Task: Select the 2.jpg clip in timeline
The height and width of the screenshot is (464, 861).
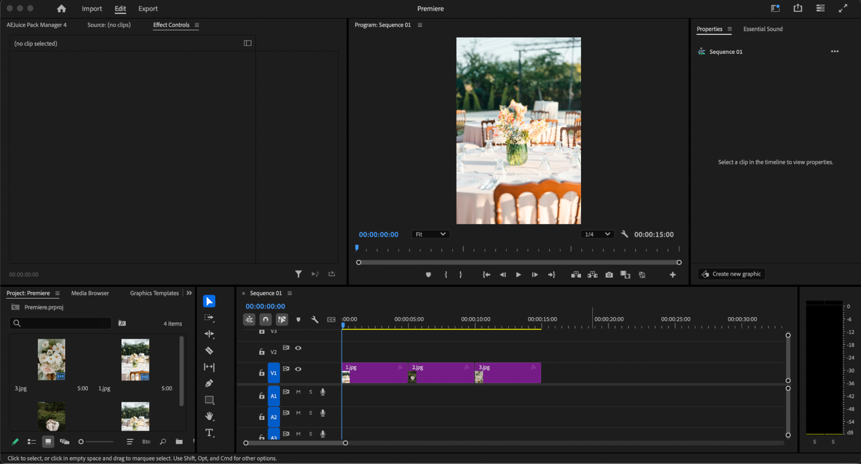Action: pyautogui.click(x=441, y=373)
